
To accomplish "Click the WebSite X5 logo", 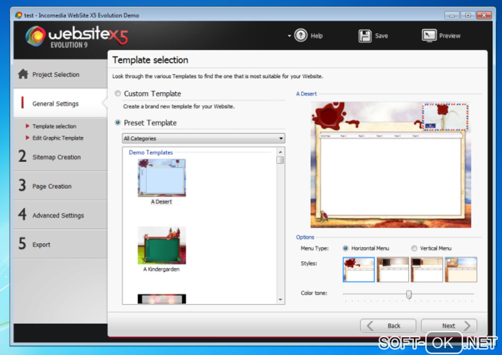I will click(x=77, y=36).
